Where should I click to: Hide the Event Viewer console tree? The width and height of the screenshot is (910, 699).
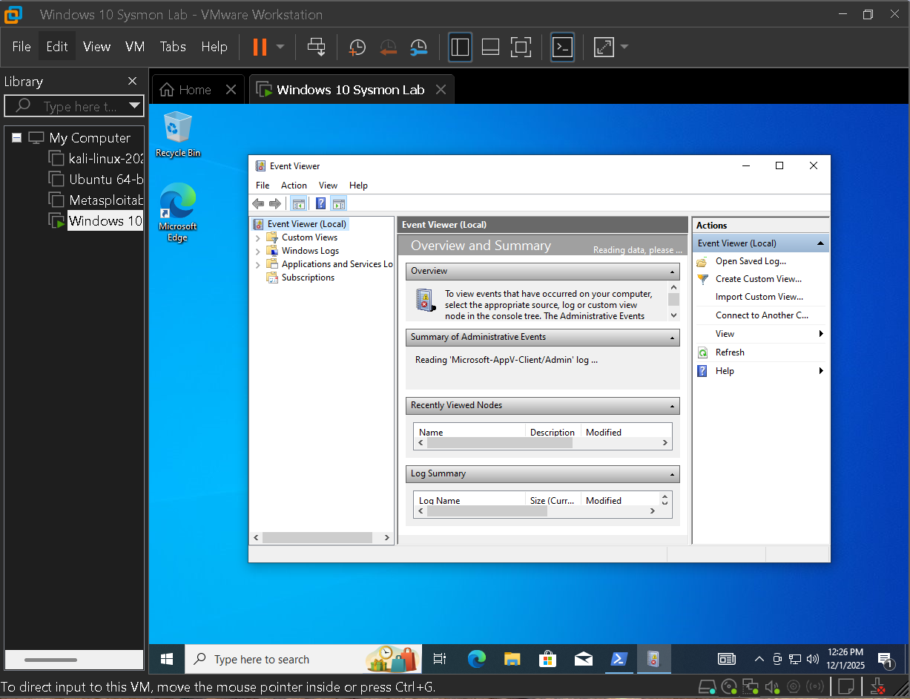(x=298, y=203)
